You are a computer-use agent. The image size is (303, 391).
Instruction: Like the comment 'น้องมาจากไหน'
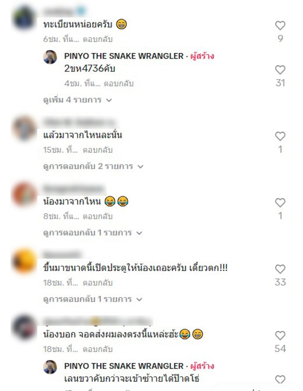[x=280, y=203]
